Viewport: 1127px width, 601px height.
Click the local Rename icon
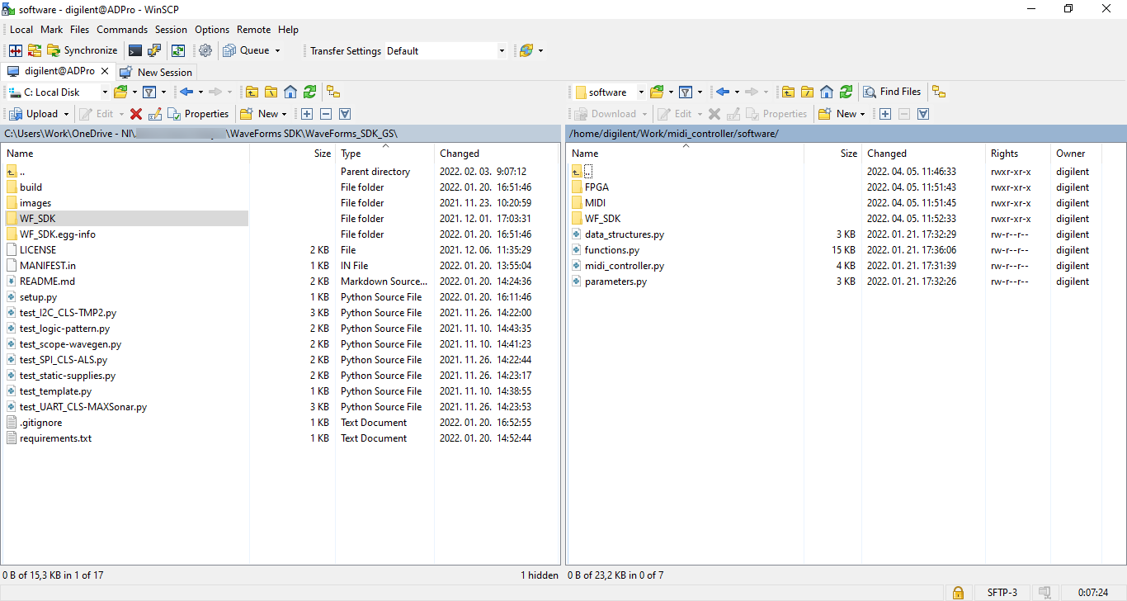tap(154, 114)
